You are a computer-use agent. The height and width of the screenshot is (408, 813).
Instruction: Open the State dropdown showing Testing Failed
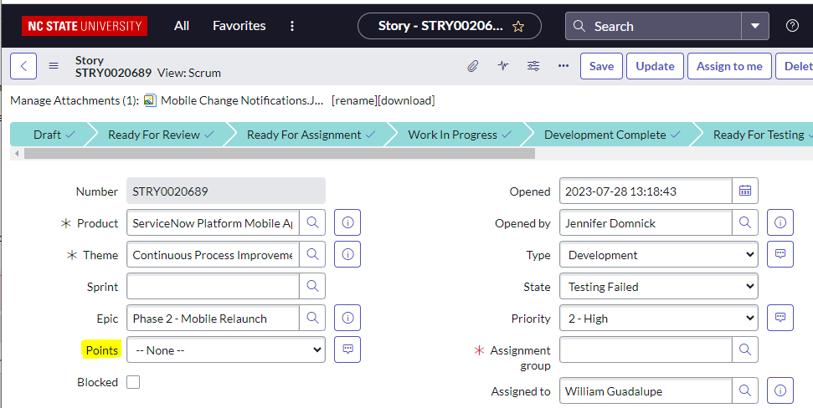pyautogui.click(x=659, y=287)
